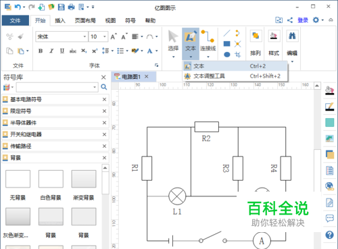Select the 选择 pointer tool

point(173,43)
